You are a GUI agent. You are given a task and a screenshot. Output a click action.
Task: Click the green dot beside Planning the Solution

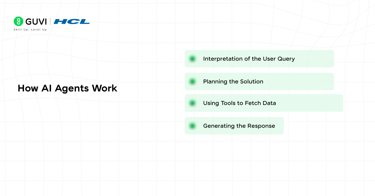192,81
